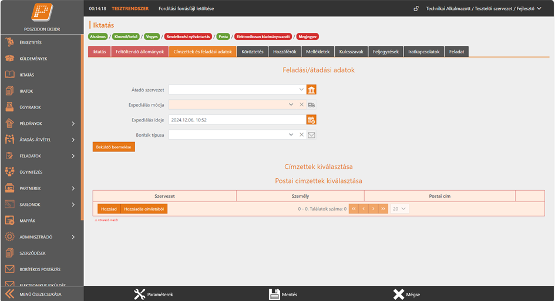Switch to the Iktatás tab

(x=99, y=52)
